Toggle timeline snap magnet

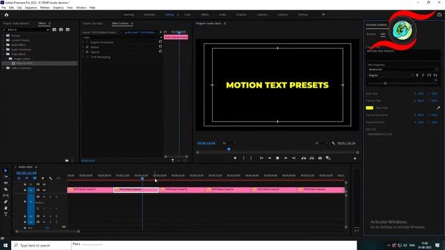(x=26, y=178)
